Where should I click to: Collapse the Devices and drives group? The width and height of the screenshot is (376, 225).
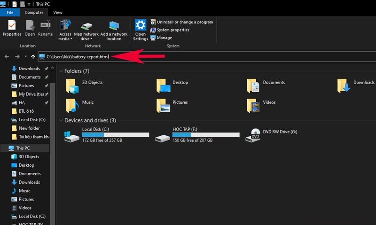pyautogui.click(x=61, y=121)
